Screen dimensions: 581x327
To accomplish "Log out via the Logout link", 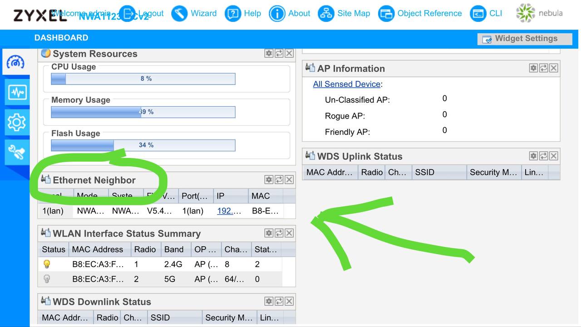I will [141, 14].
